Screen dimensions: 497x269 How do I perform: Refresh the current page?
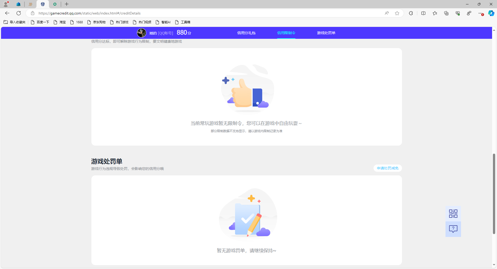pyautogui.click(x=19, y=13)
